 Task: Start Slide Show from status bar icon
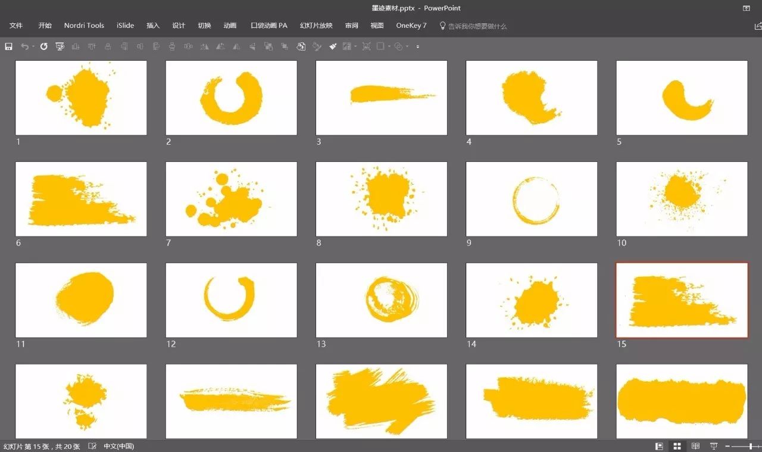click(x=714, y=446)
